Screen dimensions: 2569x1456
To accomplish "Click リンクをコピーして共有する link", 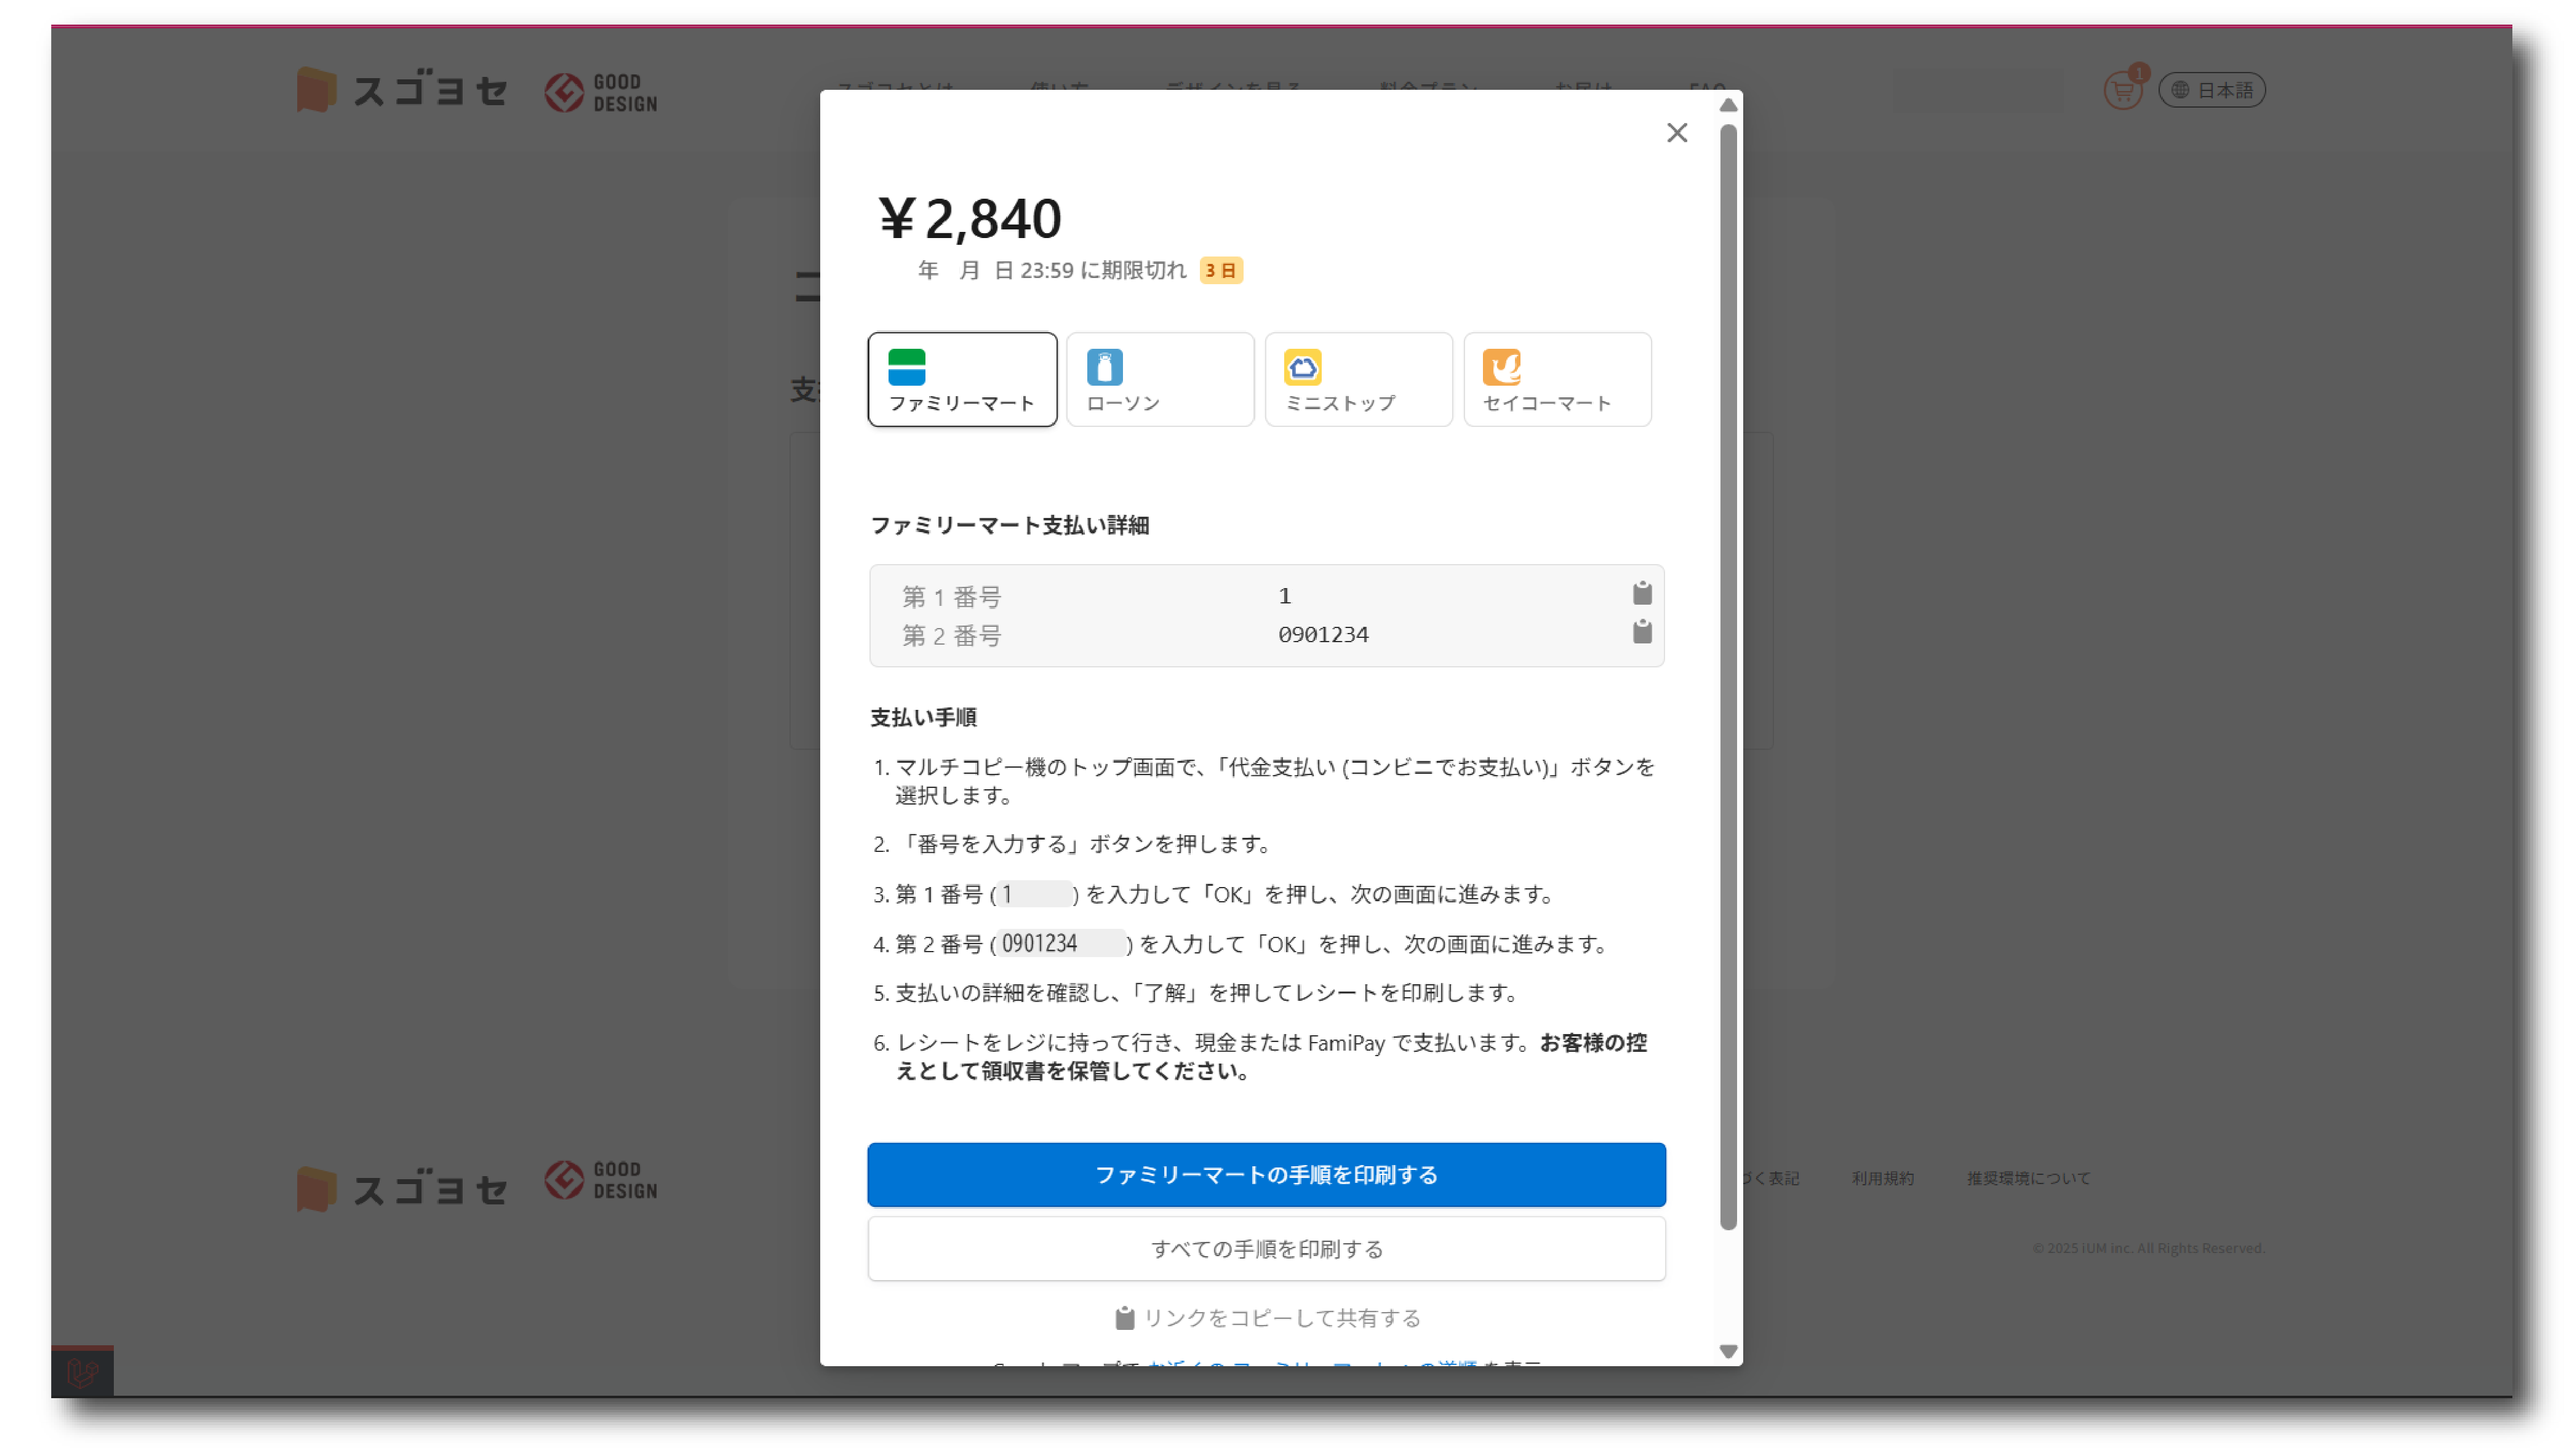I will tap(1267, 1318).
